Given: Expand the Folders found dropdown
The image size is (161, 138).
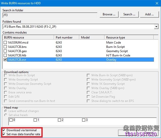Looking at the screenshot, I should click(x=156, y=26).
